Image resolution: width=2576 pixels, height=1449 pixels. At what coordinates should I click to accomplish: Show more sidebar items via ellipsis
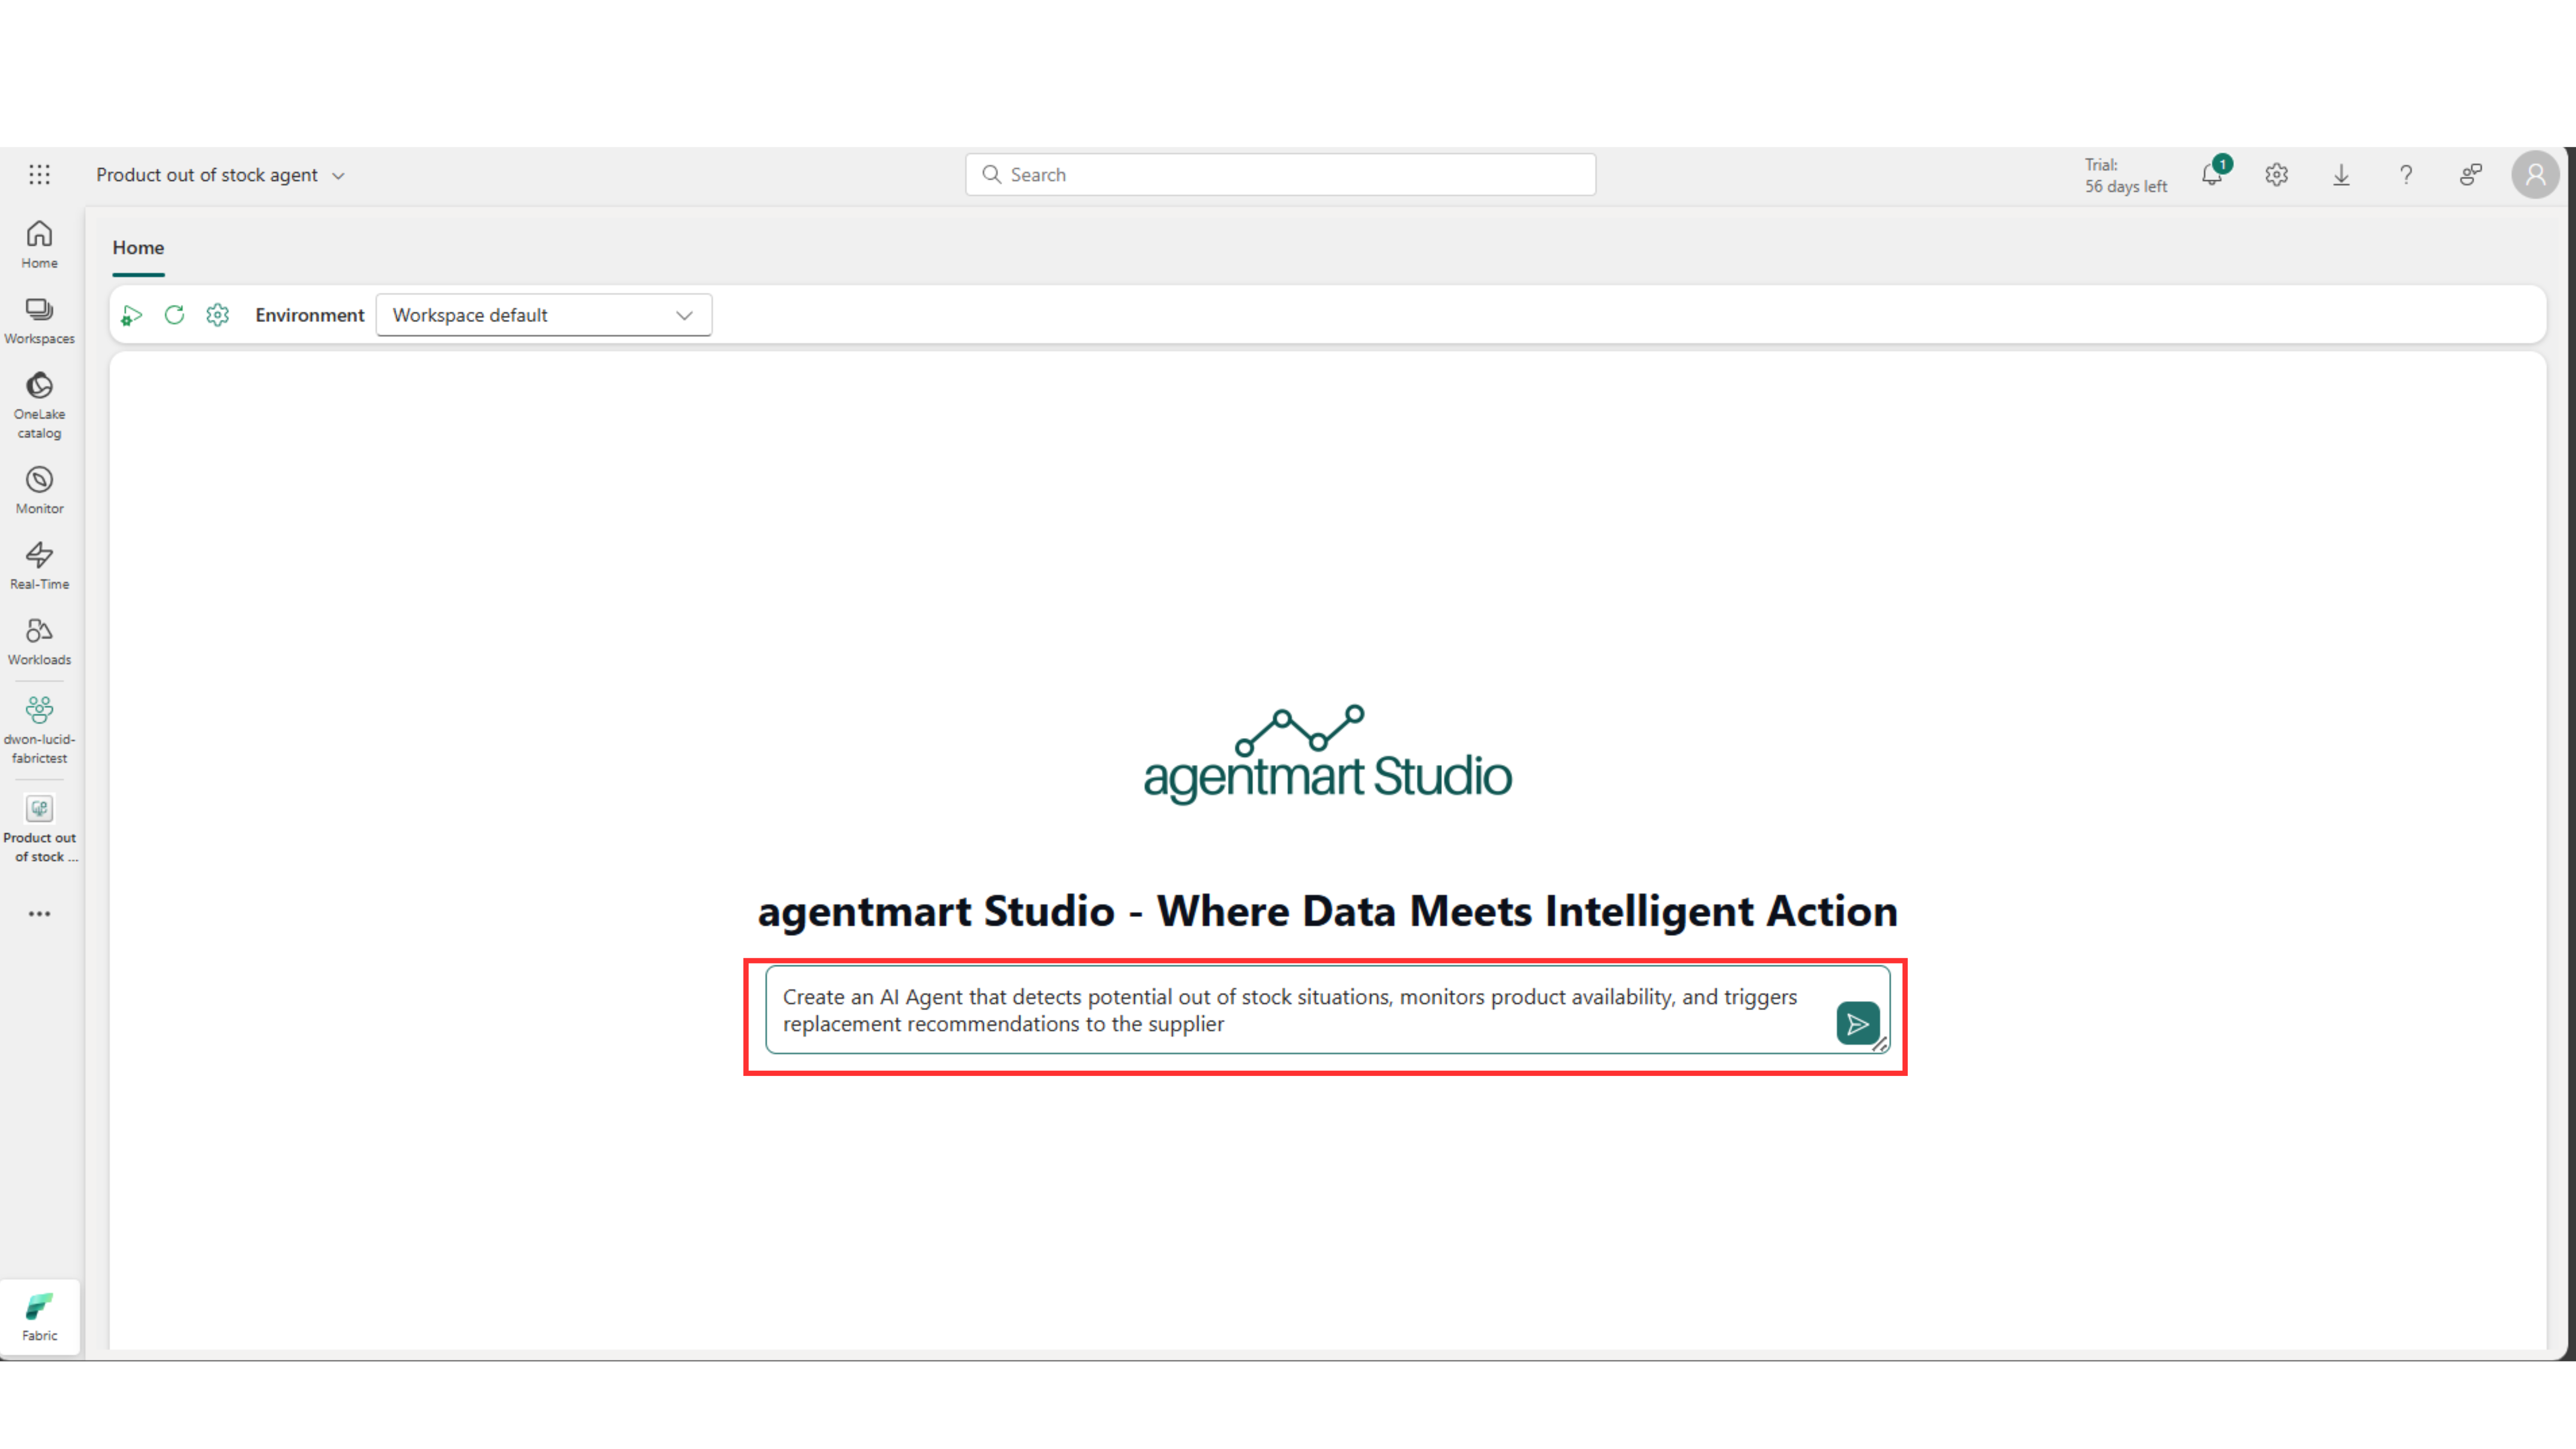coord(39,913)
